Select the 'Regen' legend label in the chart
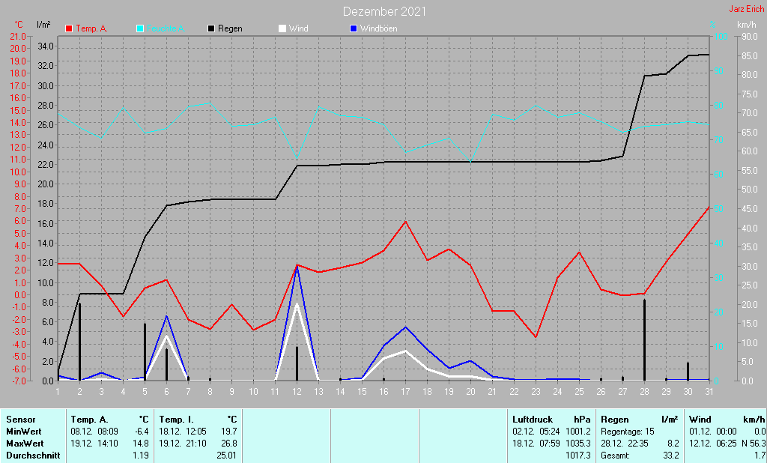 coord(230,28)
